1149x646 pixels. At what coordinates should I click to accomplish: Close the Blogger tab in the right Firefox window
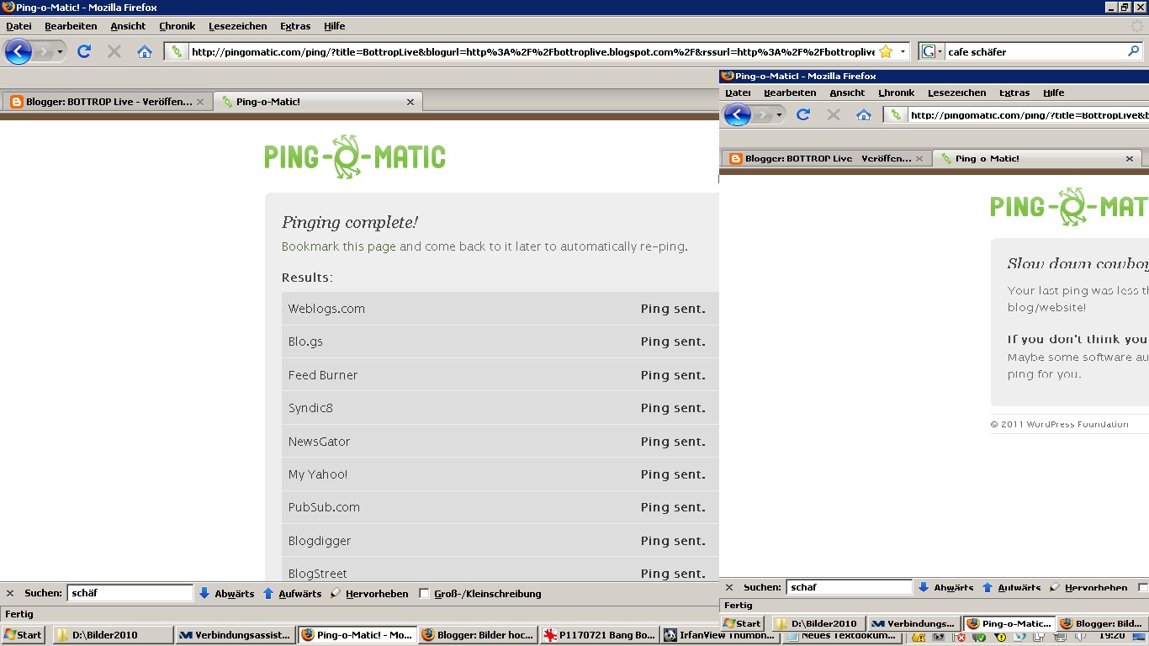(x=919, y=158)
